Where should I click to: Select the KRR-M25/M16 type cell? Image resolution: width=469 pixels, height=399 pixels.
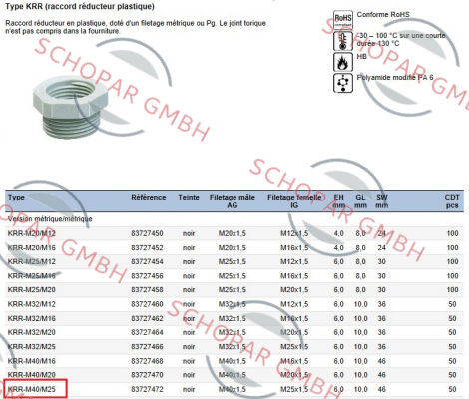pos(32,276)
